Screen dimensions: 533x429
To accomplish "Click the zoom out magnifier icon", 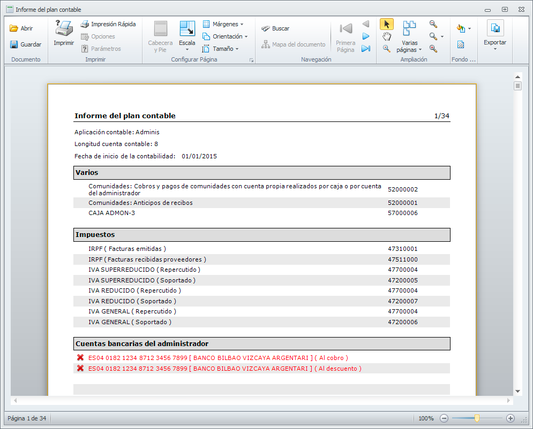I will pyautogui.click(x=433, y=24).
